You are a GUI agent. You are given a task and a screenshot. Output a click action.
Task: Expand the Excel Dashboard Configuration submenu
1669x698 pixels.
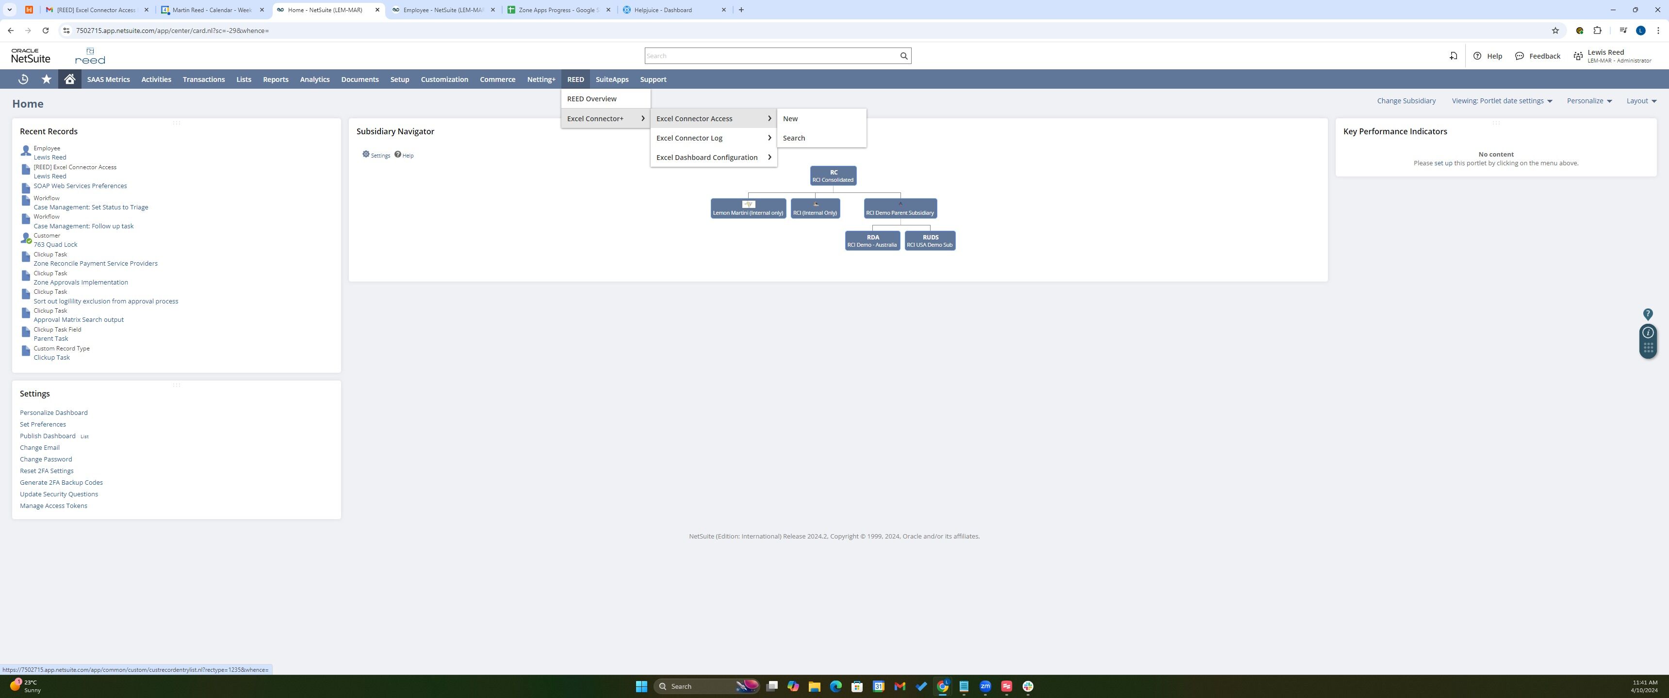713,158
